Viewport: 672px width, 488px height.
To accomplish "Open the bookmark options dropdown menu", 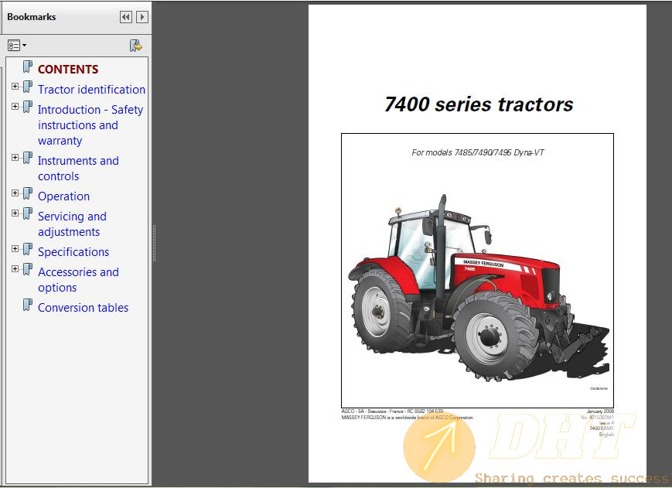I will [17, 46].
